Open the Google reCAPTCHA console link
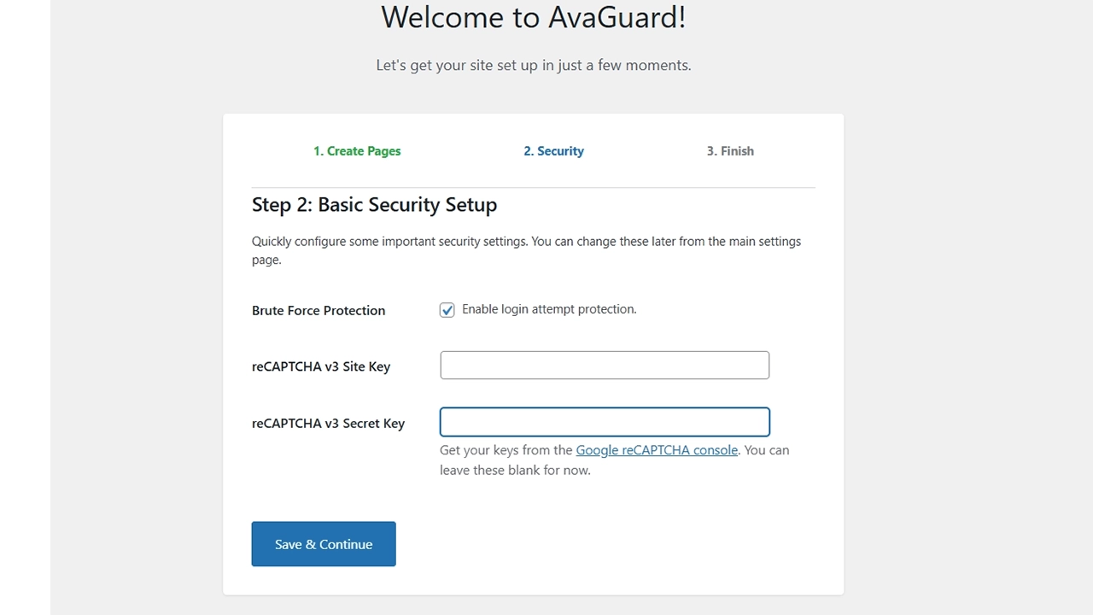1093x615 pixels. tap(657, 450)
